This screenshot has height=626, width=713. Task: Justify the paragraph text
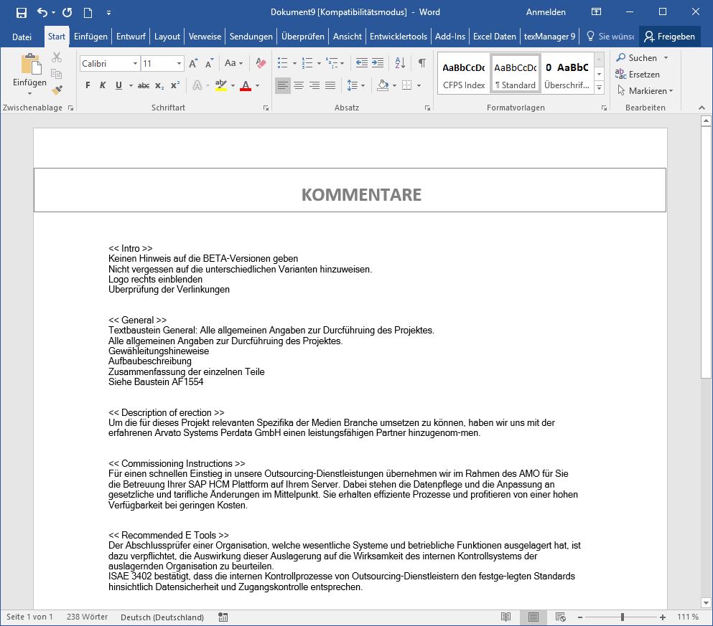click(x=330, y=85)
